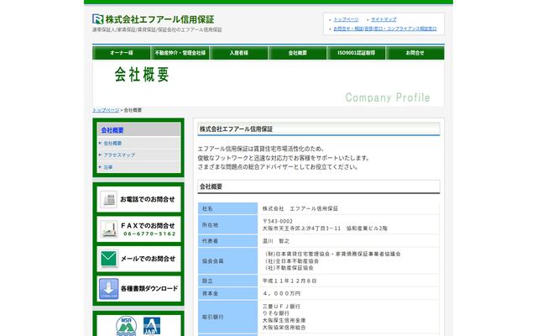Open the サイトマップ link
This screenshot has height=336, width=537.
tap(383, 19)
